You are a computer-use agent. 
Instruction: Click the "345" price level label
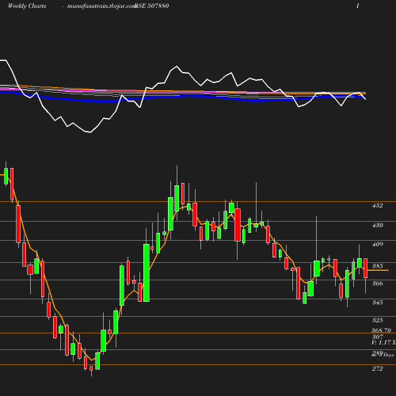coord(378,303)
